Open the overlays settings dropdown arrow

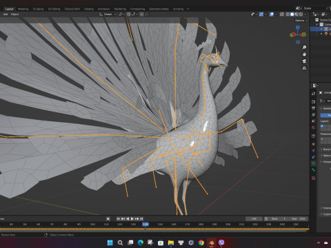coord(276,14)
